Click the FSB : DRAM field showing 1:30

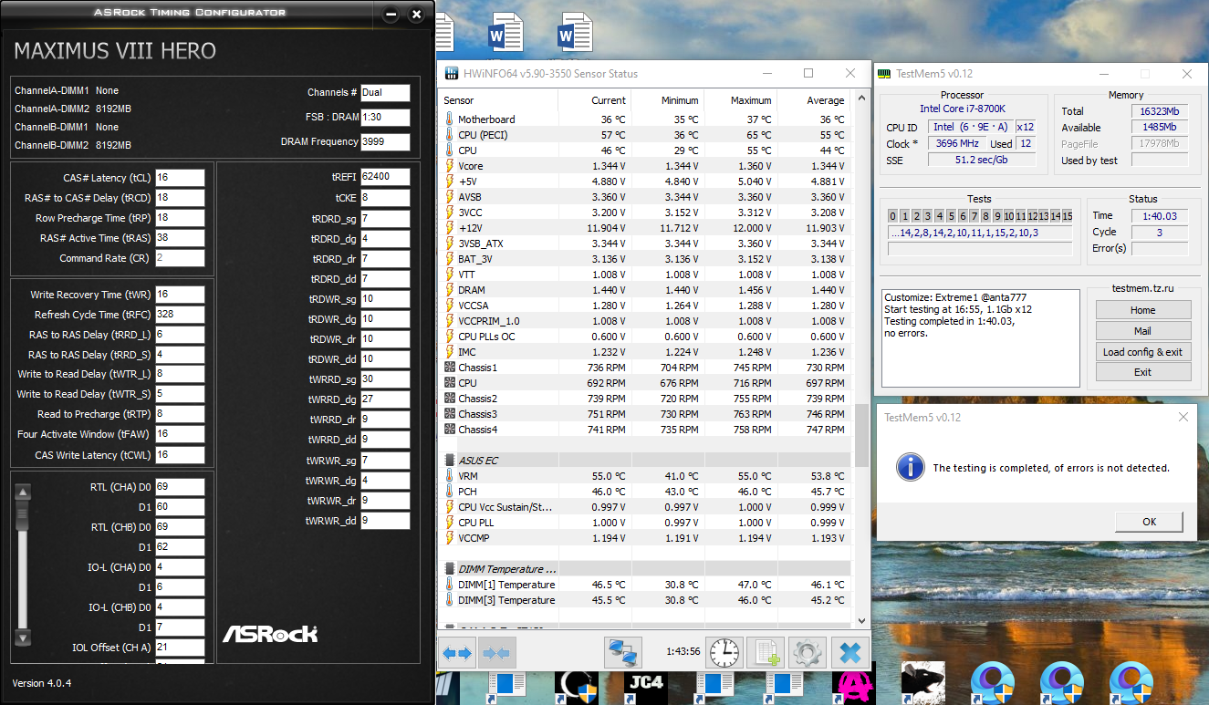[x=385, y=117]
